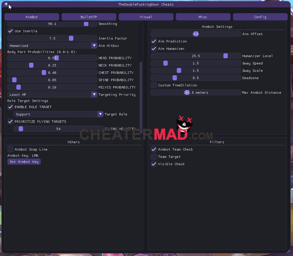Click the window title bar text

(146, 4)
